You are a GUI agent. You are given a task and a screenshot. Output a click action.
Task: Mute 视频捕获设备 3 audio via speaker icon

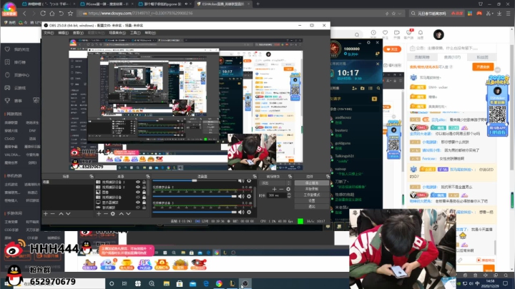pos(241,212)
